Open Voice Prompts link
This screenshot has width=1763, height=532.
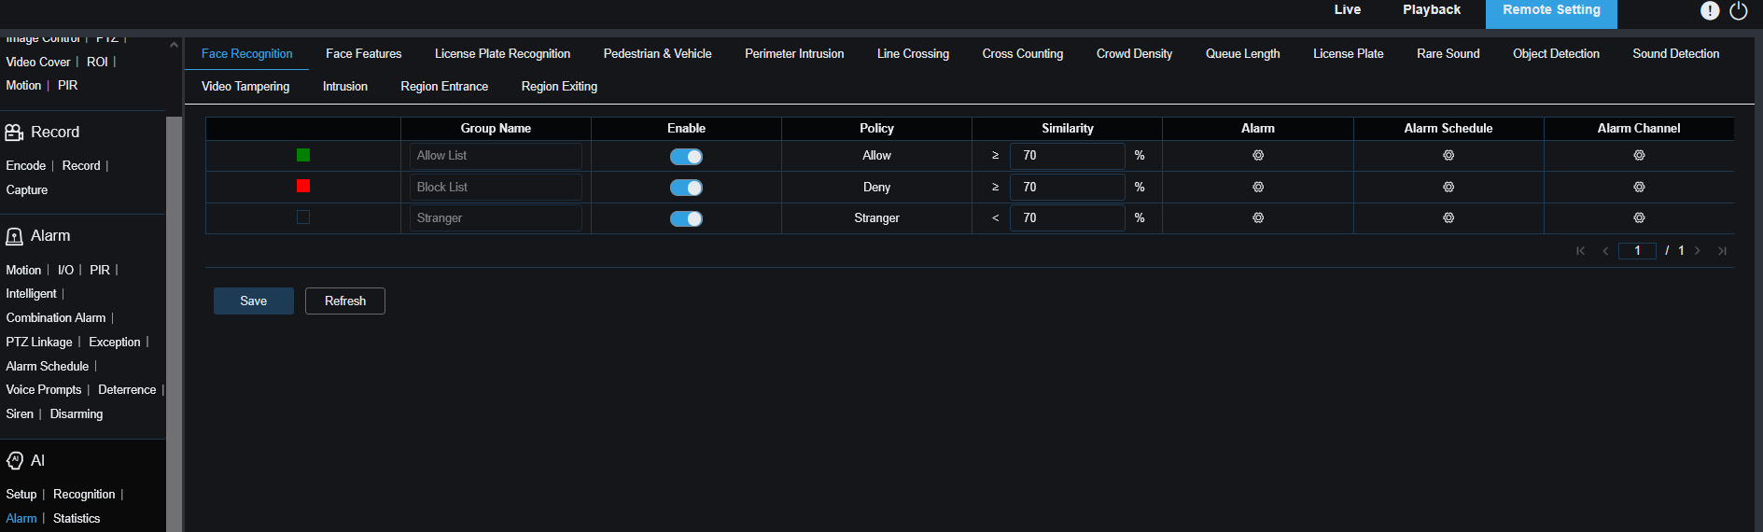[44, 390]
